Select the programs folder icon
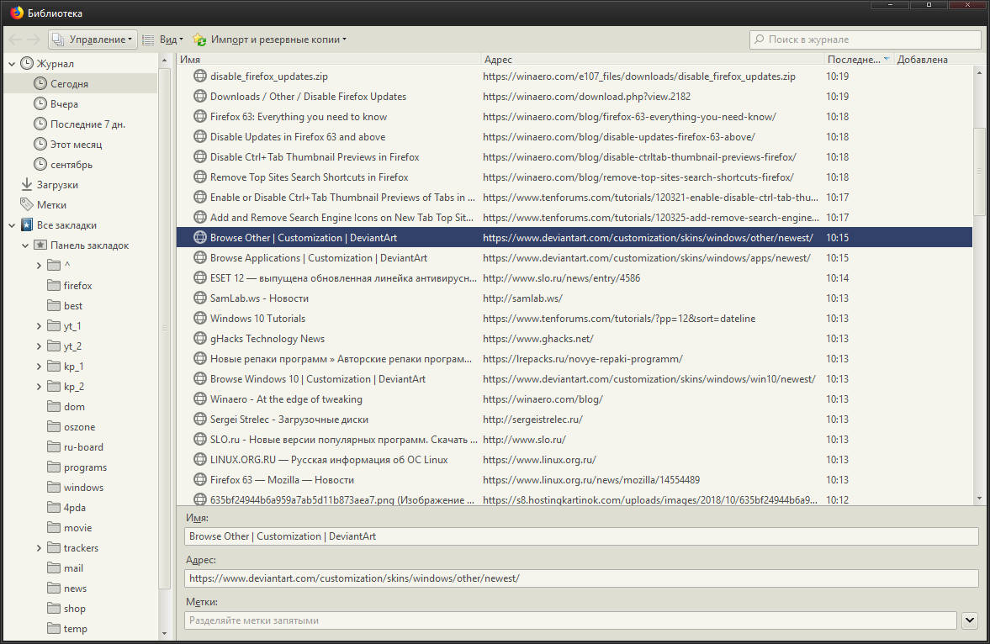Screen dimensions: 990x644 (54, 467)
